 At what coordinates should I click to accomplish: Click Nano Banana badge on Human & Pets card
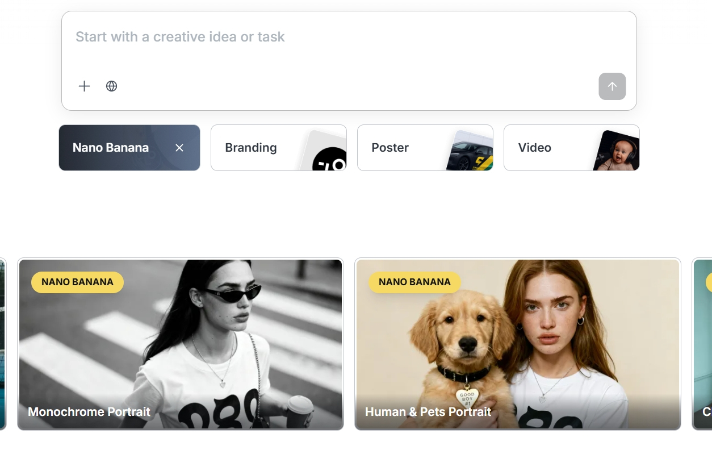tap(414, 282)
